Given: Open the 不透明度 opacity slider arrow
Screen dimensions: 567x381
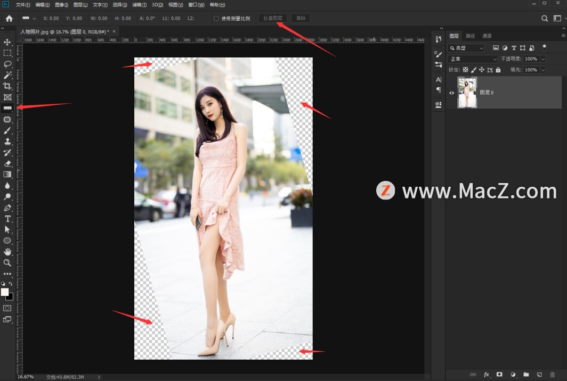Looking at the screenshot, I should tap(543, 59).
